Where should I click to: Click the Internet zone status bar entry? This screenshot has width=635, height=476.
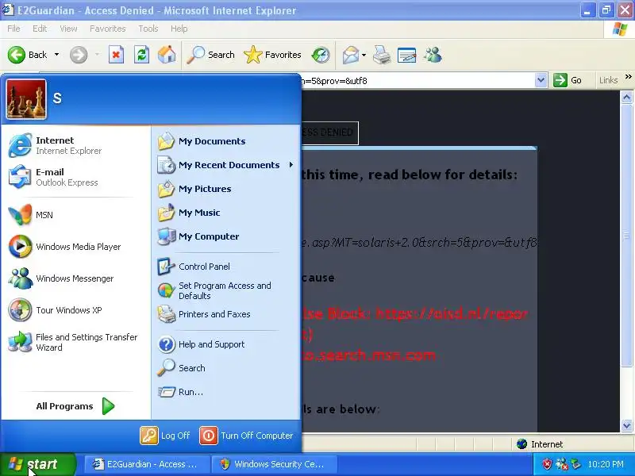pyautogui.click(x=540, y=444)
